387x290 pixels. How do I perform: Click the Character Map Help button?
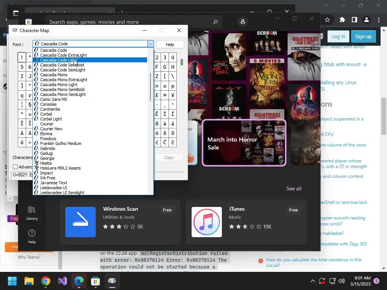pyautogui.click(x=170, y=45)
